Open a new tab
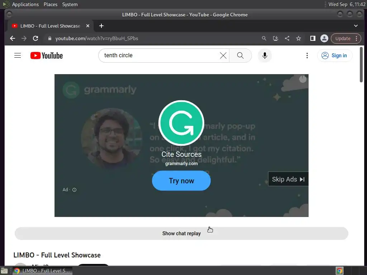The image size is (367, 275). [101, 26]
